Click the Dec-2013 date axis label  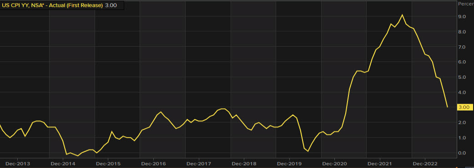(17, 164)
